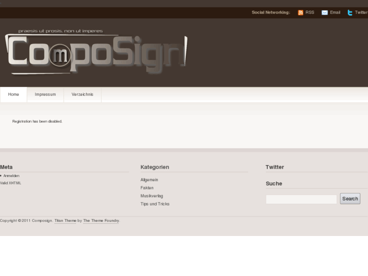The image size is (368, 276).
Task: Follow the Titan Theme footer link
Action: coord(65,221)
